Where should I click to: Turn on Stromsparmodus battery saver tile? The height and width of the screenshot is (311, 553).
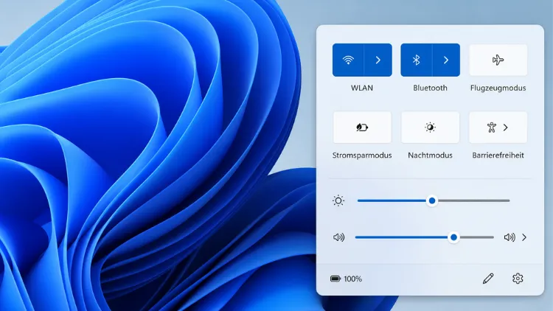point(362,127)
